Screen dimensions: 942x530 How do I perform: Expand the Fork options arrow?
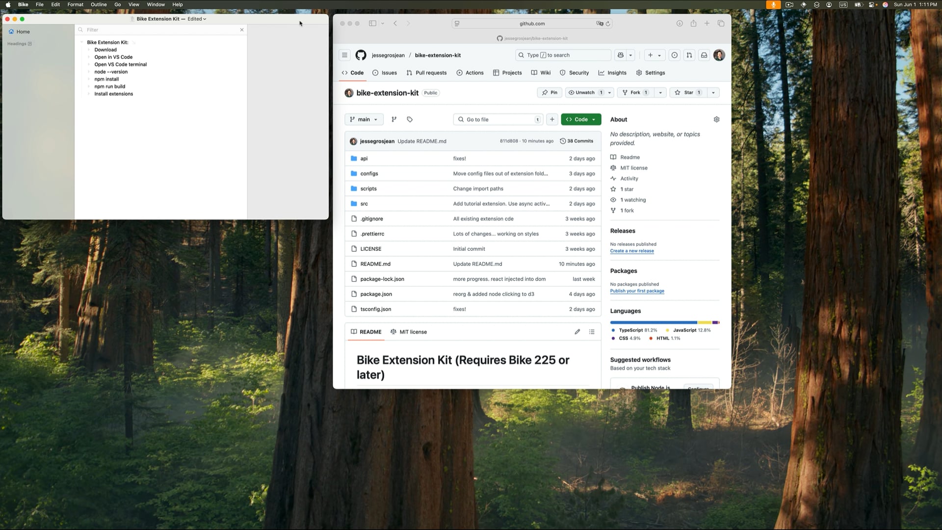(x=660, y=92)
